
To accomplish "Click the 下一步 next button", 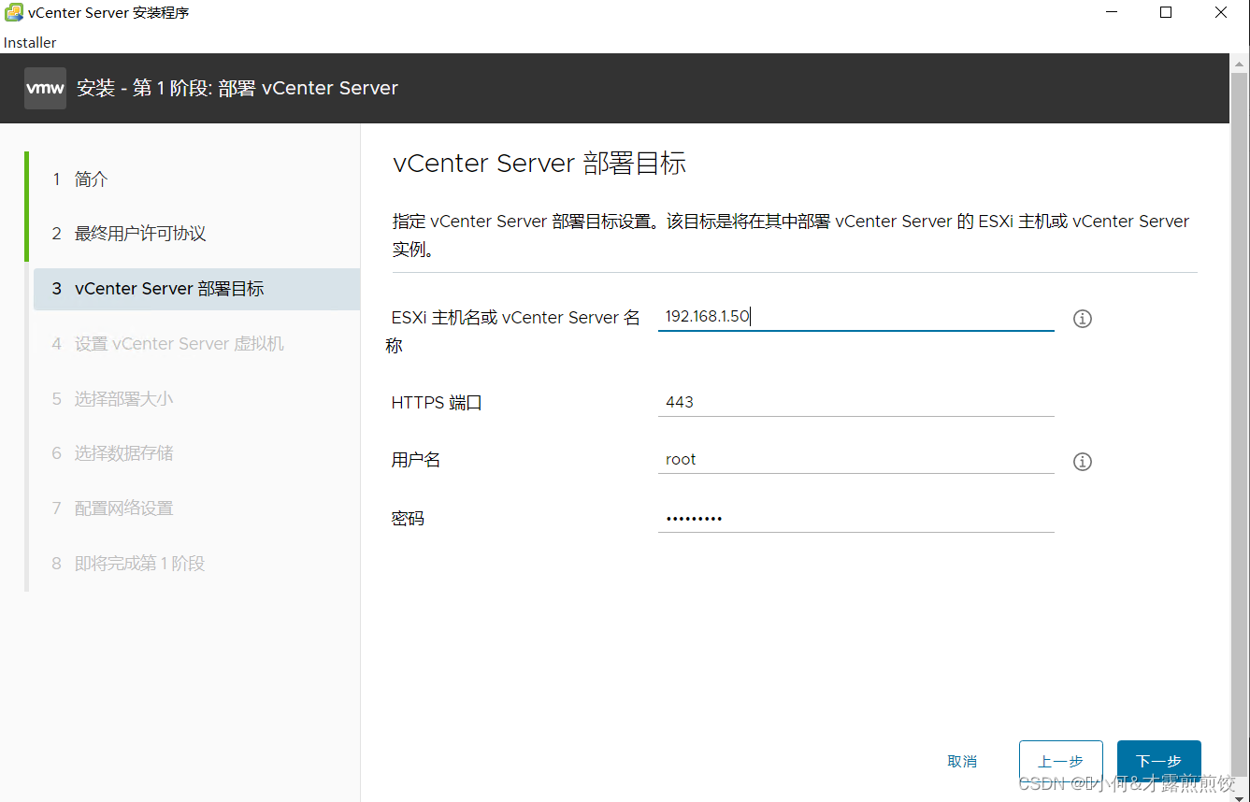I will coord(1159,762).
